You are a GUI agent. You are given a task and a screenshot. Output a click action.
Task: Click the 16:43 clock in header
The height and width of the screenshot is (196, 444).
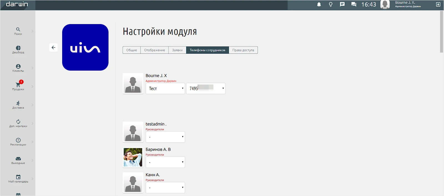[369, 4]
